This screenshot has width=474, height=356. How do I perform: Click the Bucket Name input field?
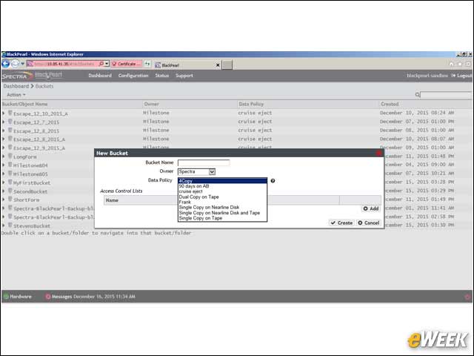[204, 162]
